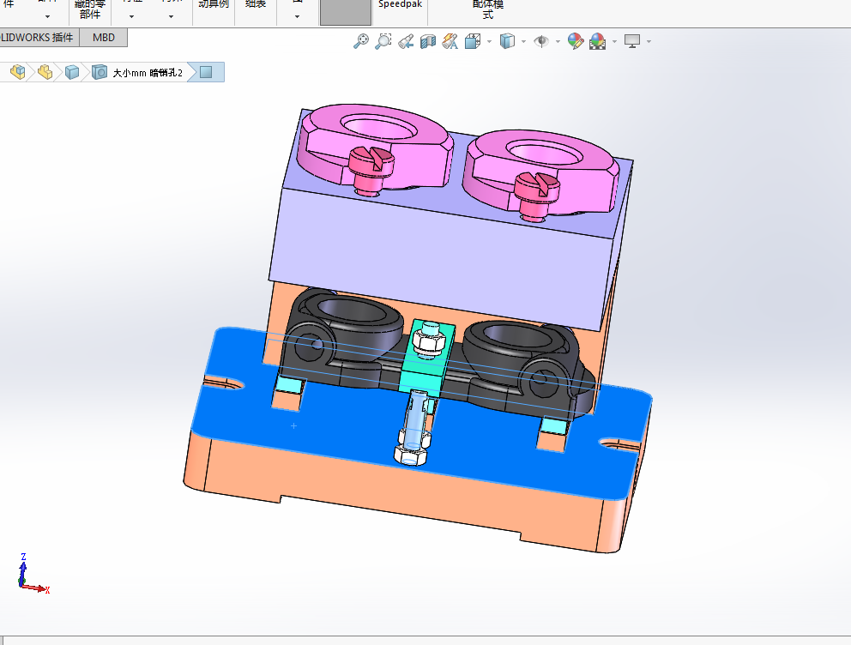
Task: Toggle Hide/Show Items eye icon
Action: [x=541, y=41]
